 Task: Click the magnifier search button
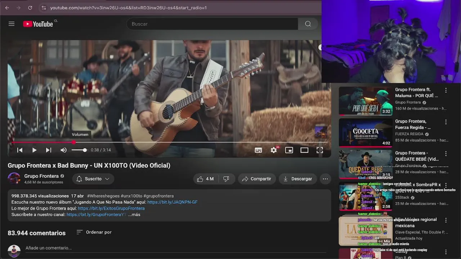point(308,24)
